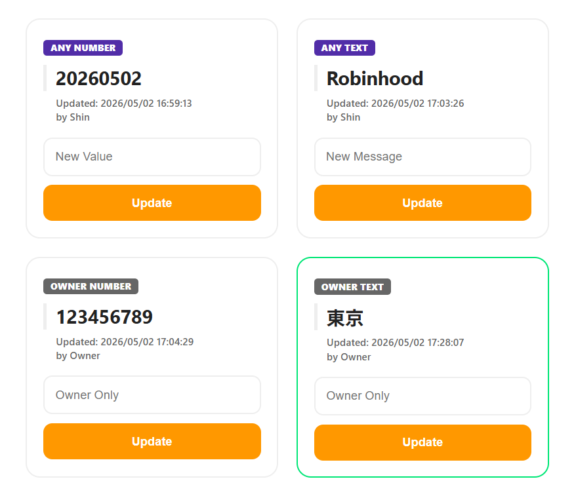The image size is (576, 496).
Task: Click the timestamp Updated: 2026/05/02 17:04:29
Action: [125, 342]
